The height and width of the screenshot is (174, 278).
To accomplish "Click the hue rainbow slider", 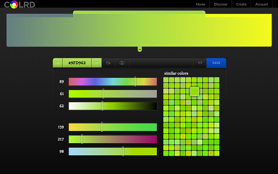I will (x=113, y=82).
